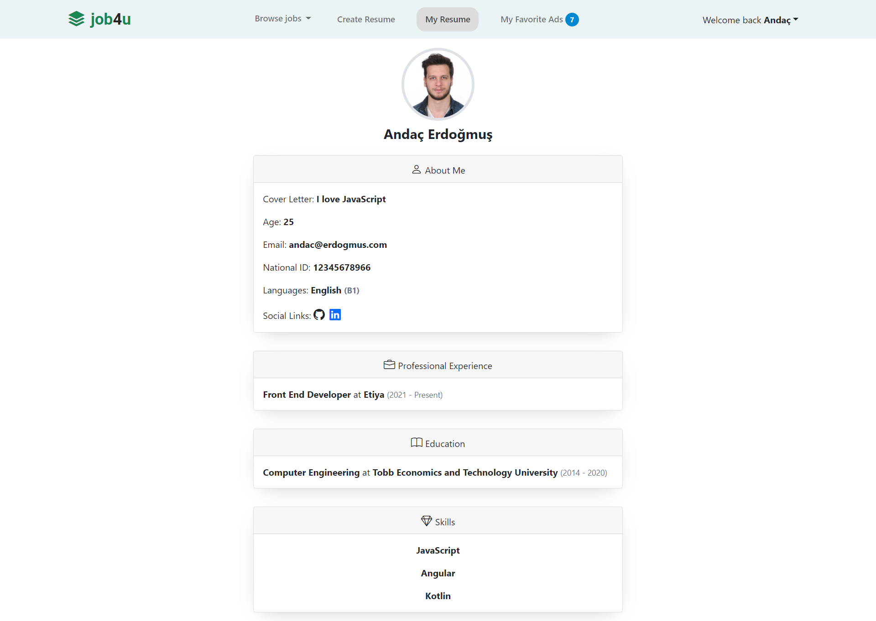Expand the Browse jobs dropdown
Image resolution: width=876 pixels, height=621 pixels.
[x=282, y=19]
